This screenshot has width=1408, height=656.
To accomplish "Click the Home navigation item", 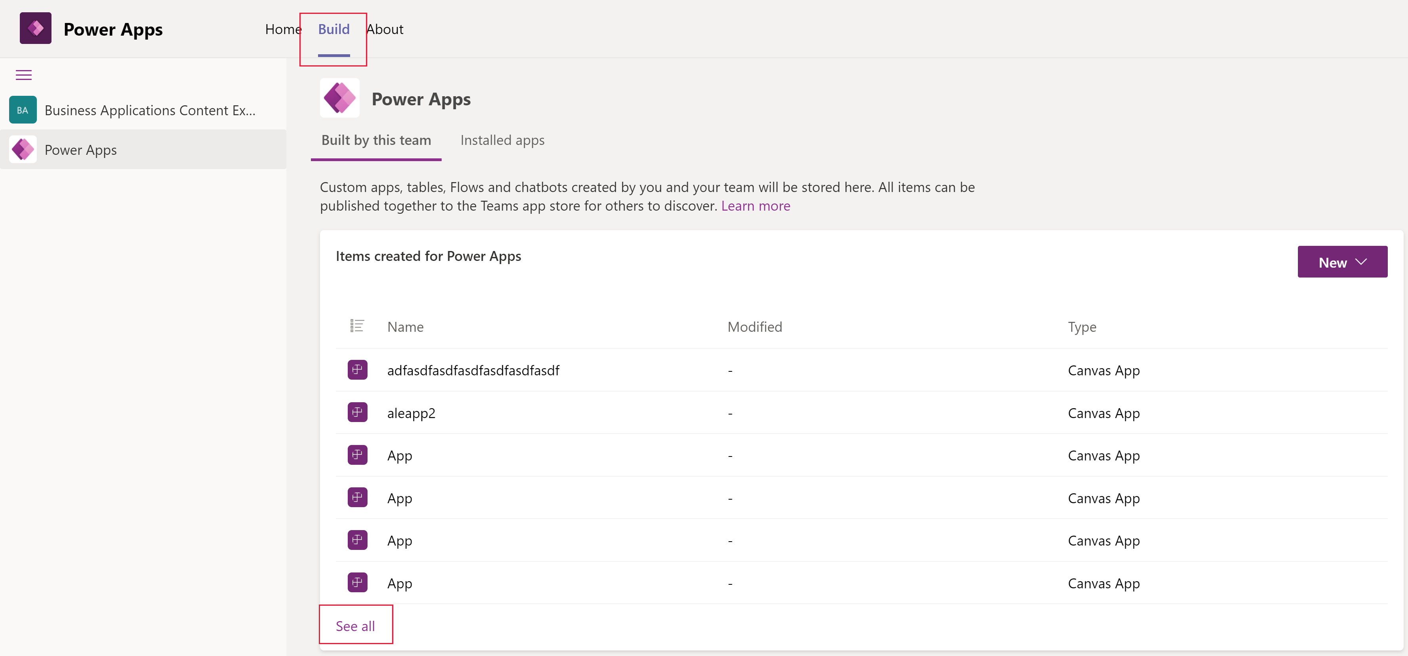I will coord(283,28).
